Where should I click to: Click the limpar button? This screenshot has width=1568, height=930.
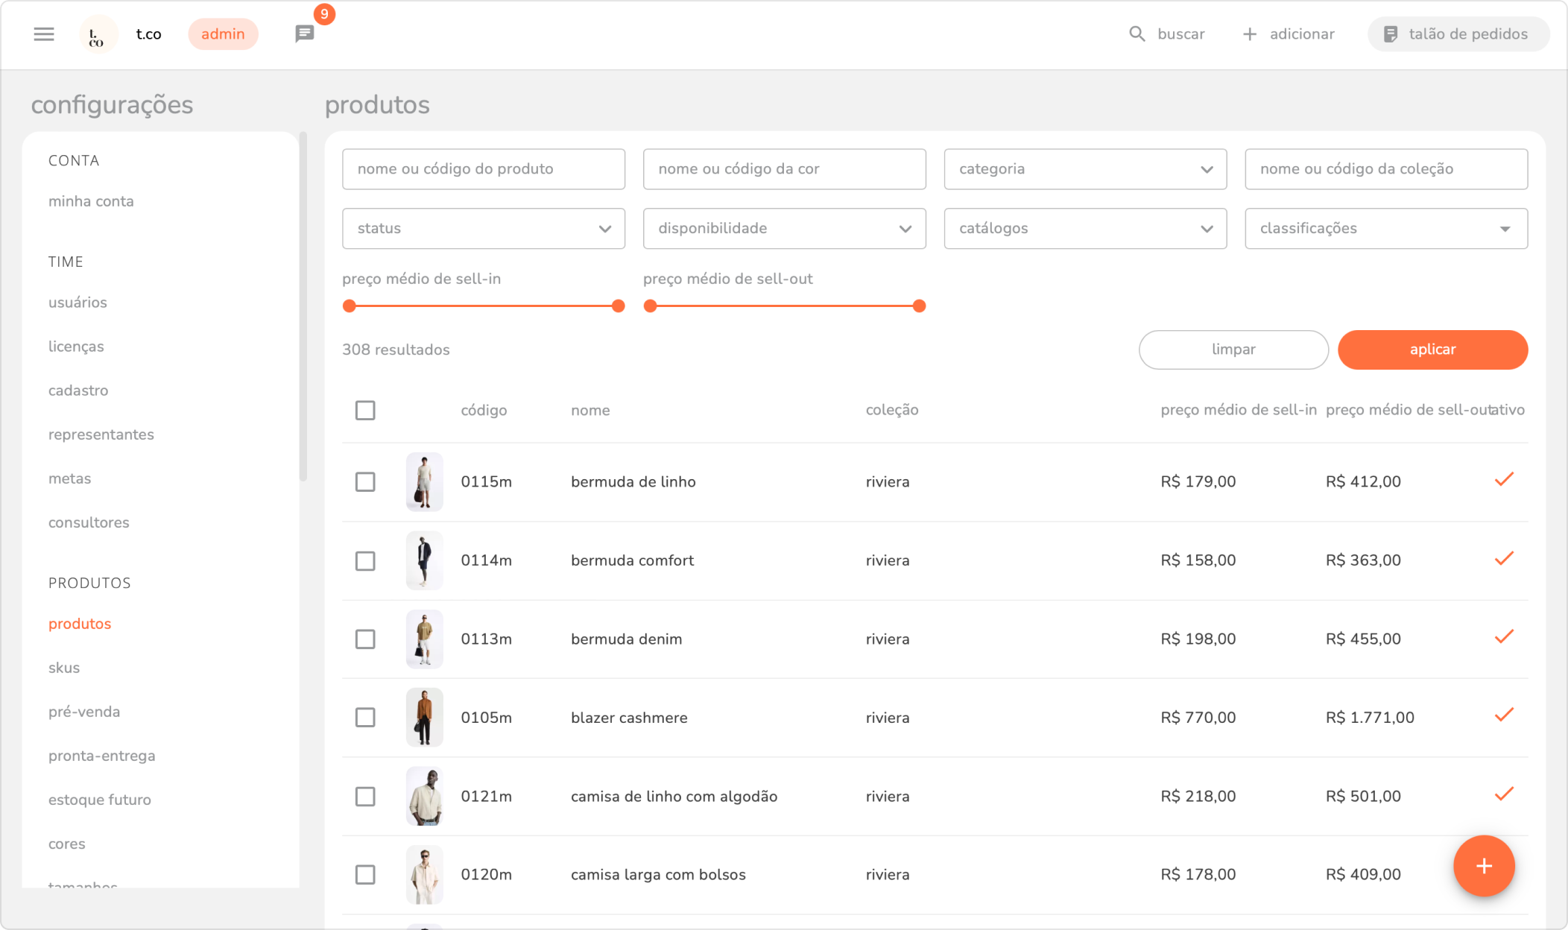point(1233,349)
